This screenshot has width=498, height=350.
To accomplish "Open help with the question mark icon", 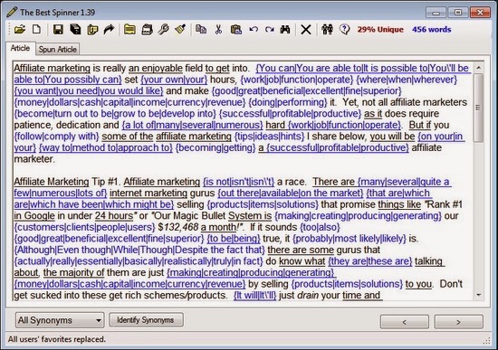I will click(344, 30).
